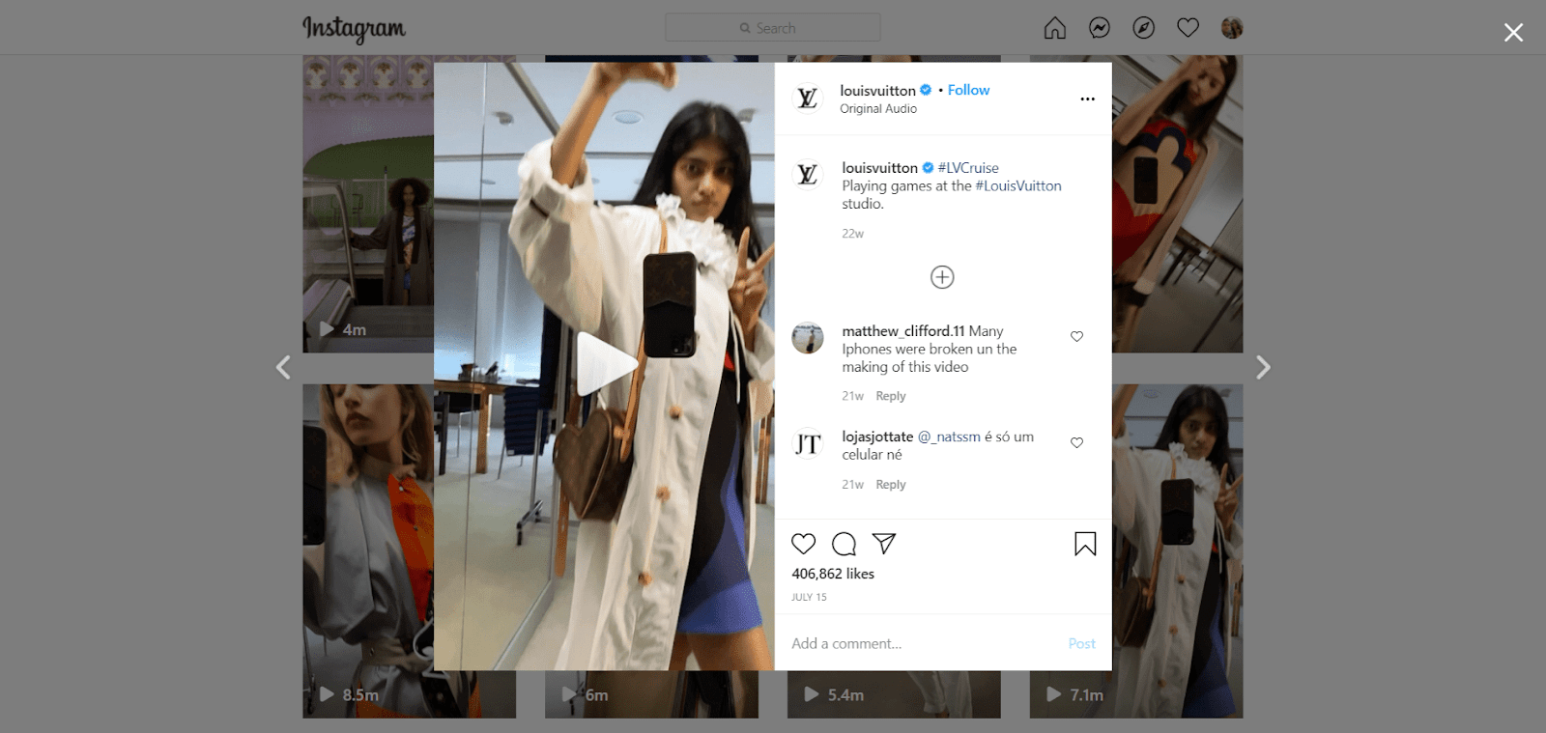Click the 22w caption timestamp
This screenshot has width=1546, height=733.
[x=852, y=234]
